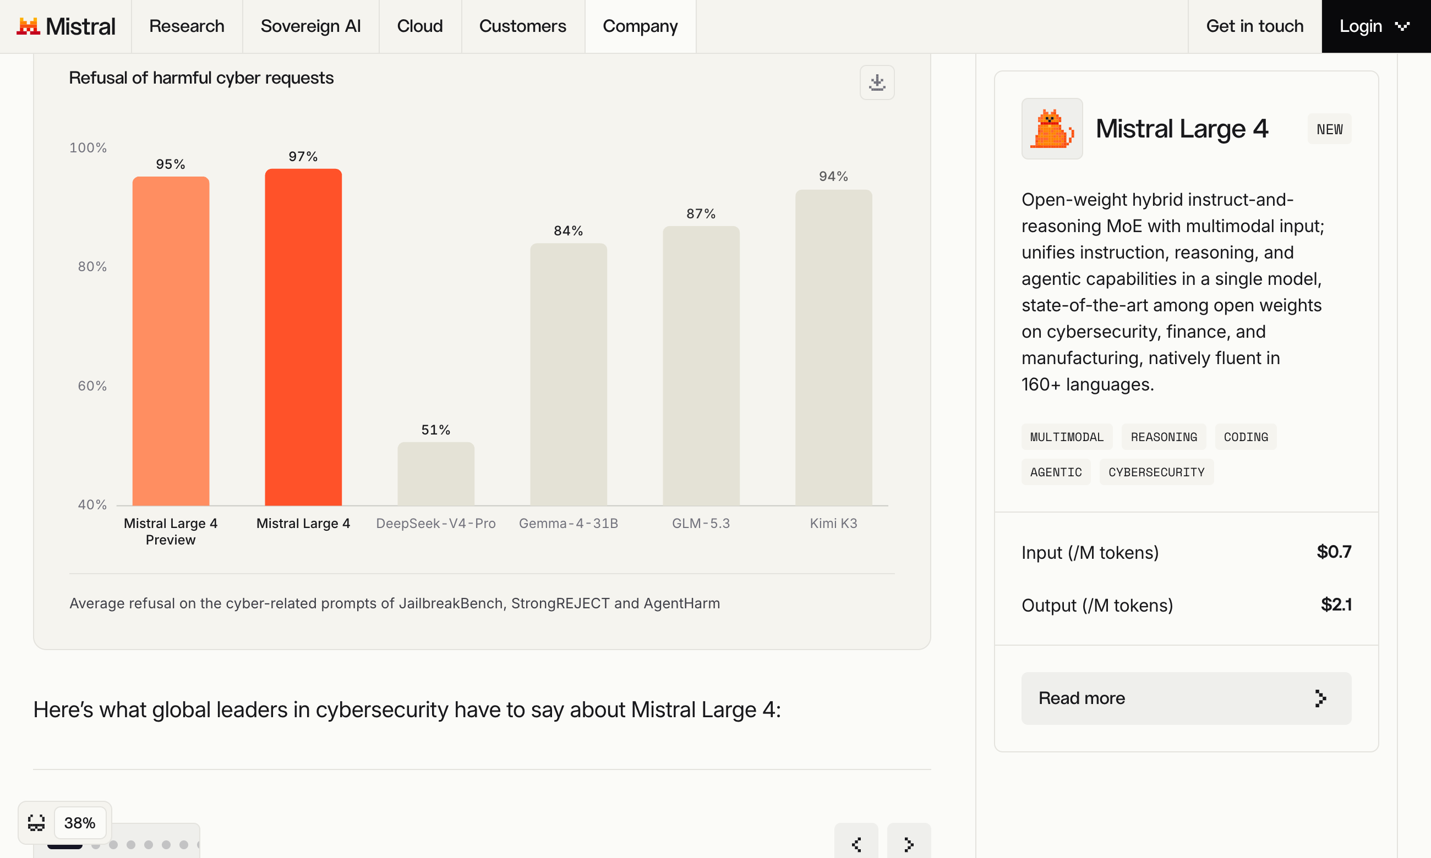Click the GLM-5.3 bar at 87%

[701, 365]
